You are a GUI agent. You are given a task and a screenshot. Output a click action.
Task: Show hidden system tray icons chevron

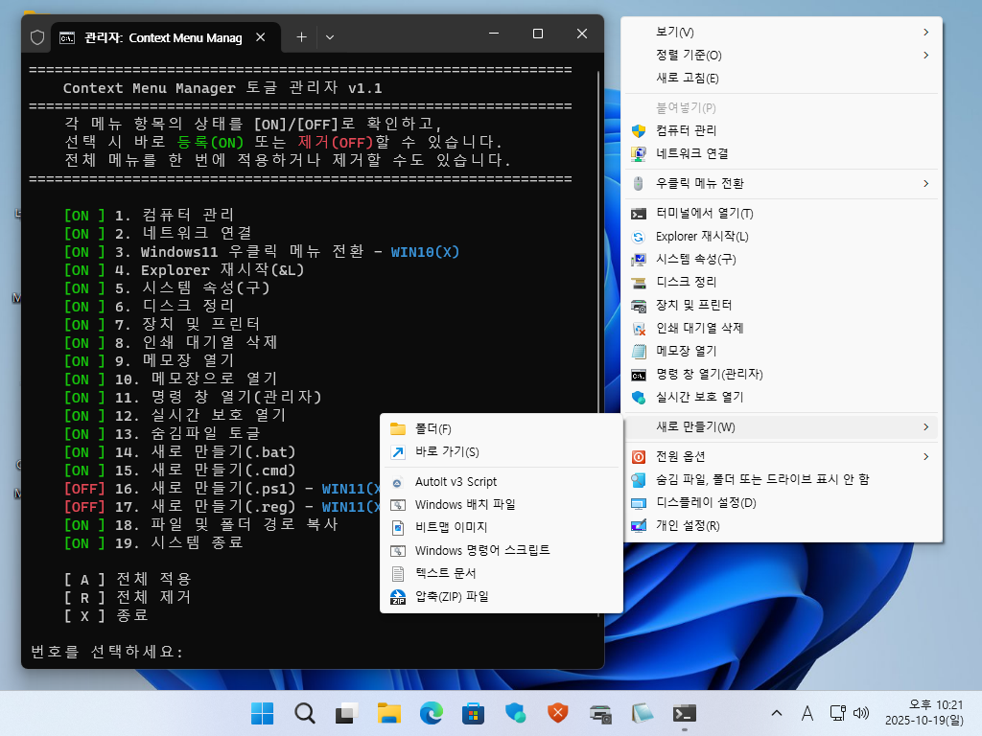pyautogui.click(x=777, y=713)
